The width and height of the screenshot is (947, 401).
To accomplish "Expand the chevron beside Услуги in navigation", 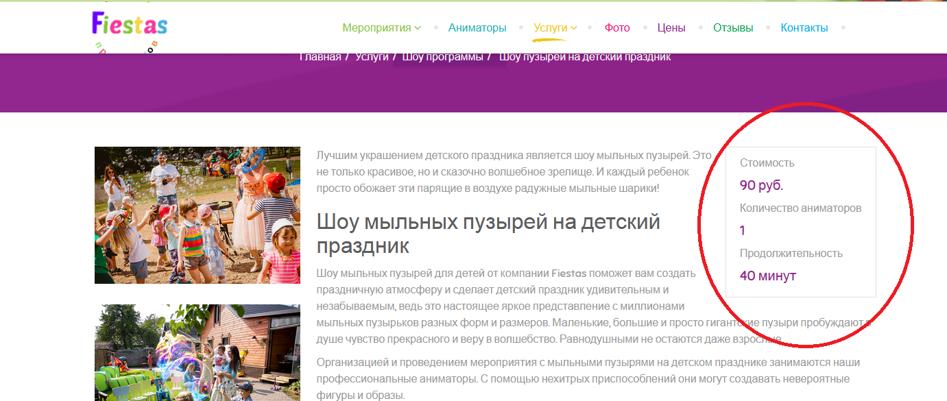I will coord(574,28).
